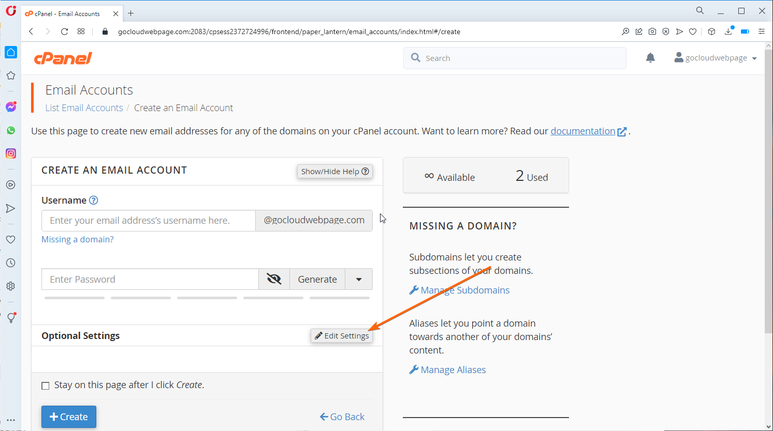773x431 pixels.
Task: Open the My Flow arrow icon in sidebar
Action: [x=11, y=208]
